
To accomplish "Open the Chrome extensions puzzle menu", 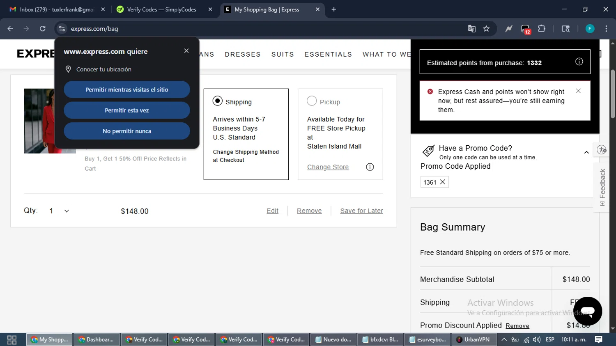I will [542, 29].
